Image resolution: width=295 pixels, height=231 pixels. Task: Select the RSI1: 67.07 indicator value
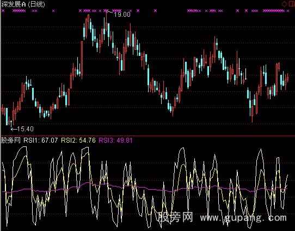[41, 140]
